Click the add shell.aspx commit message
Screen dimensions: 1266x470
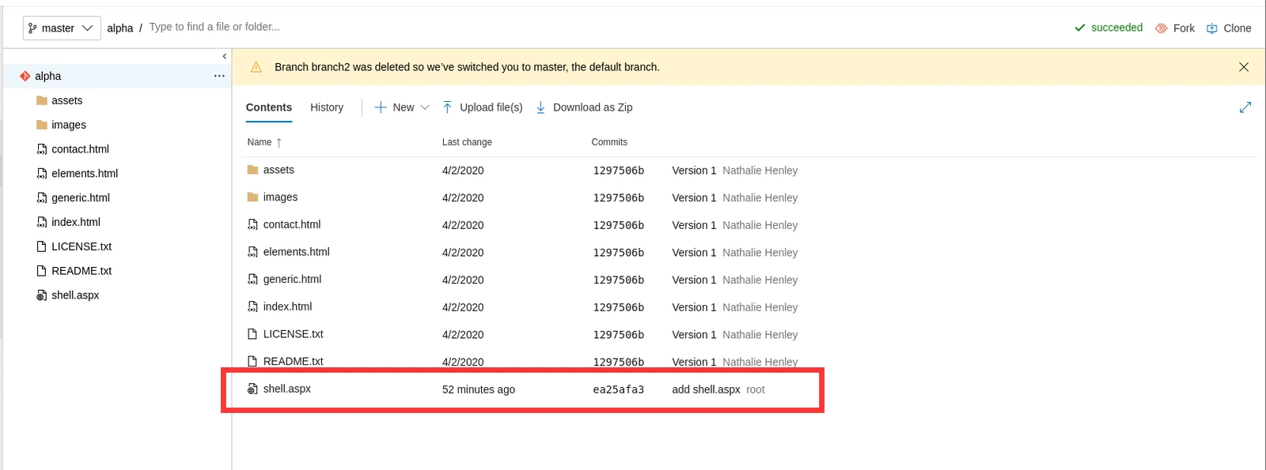(x=706, y=389)
